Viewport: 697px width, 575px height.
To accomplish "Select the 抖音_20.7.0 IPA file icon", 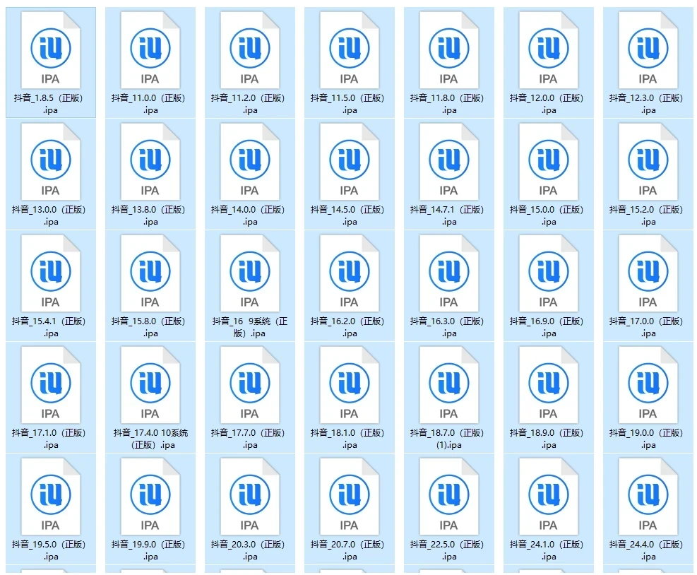I will pos(350,497).
